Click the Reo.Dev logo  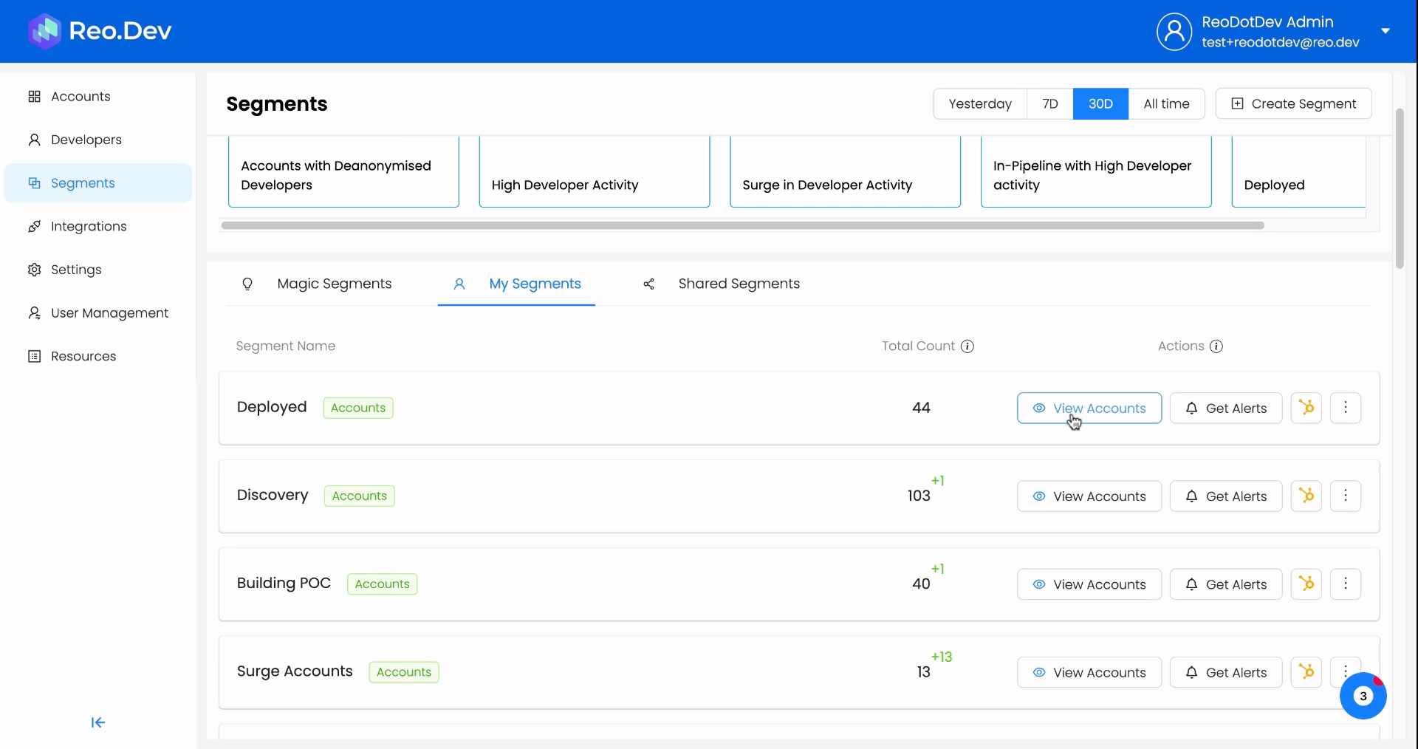point(100,31)
